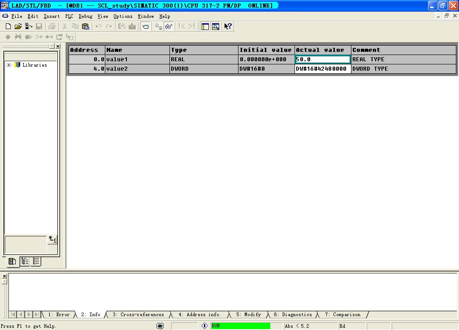
Task: Open the Help menu
Action: tap(165, 17)
